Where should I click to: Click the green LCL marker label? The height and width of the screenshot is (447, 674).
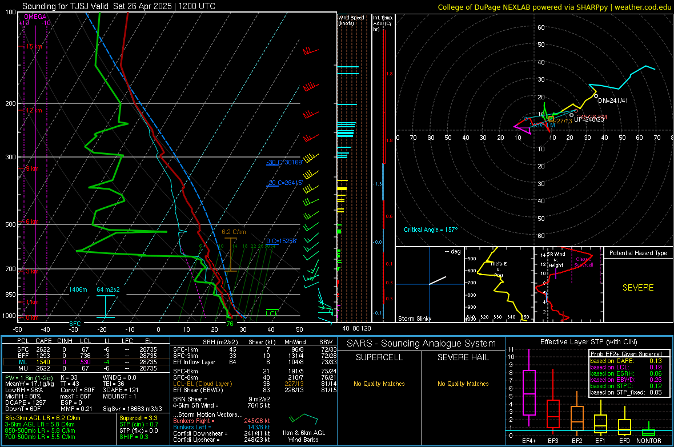[x=272, y=314]
